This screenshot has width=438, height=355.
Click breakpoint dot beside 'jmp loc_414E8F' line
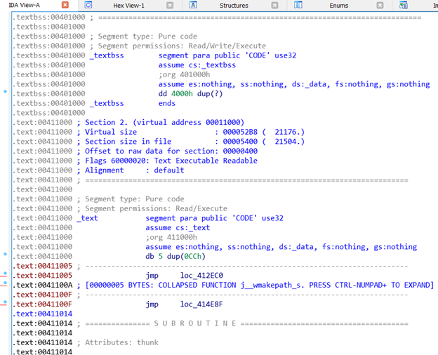pyautogui.click(x=6, y=302)
